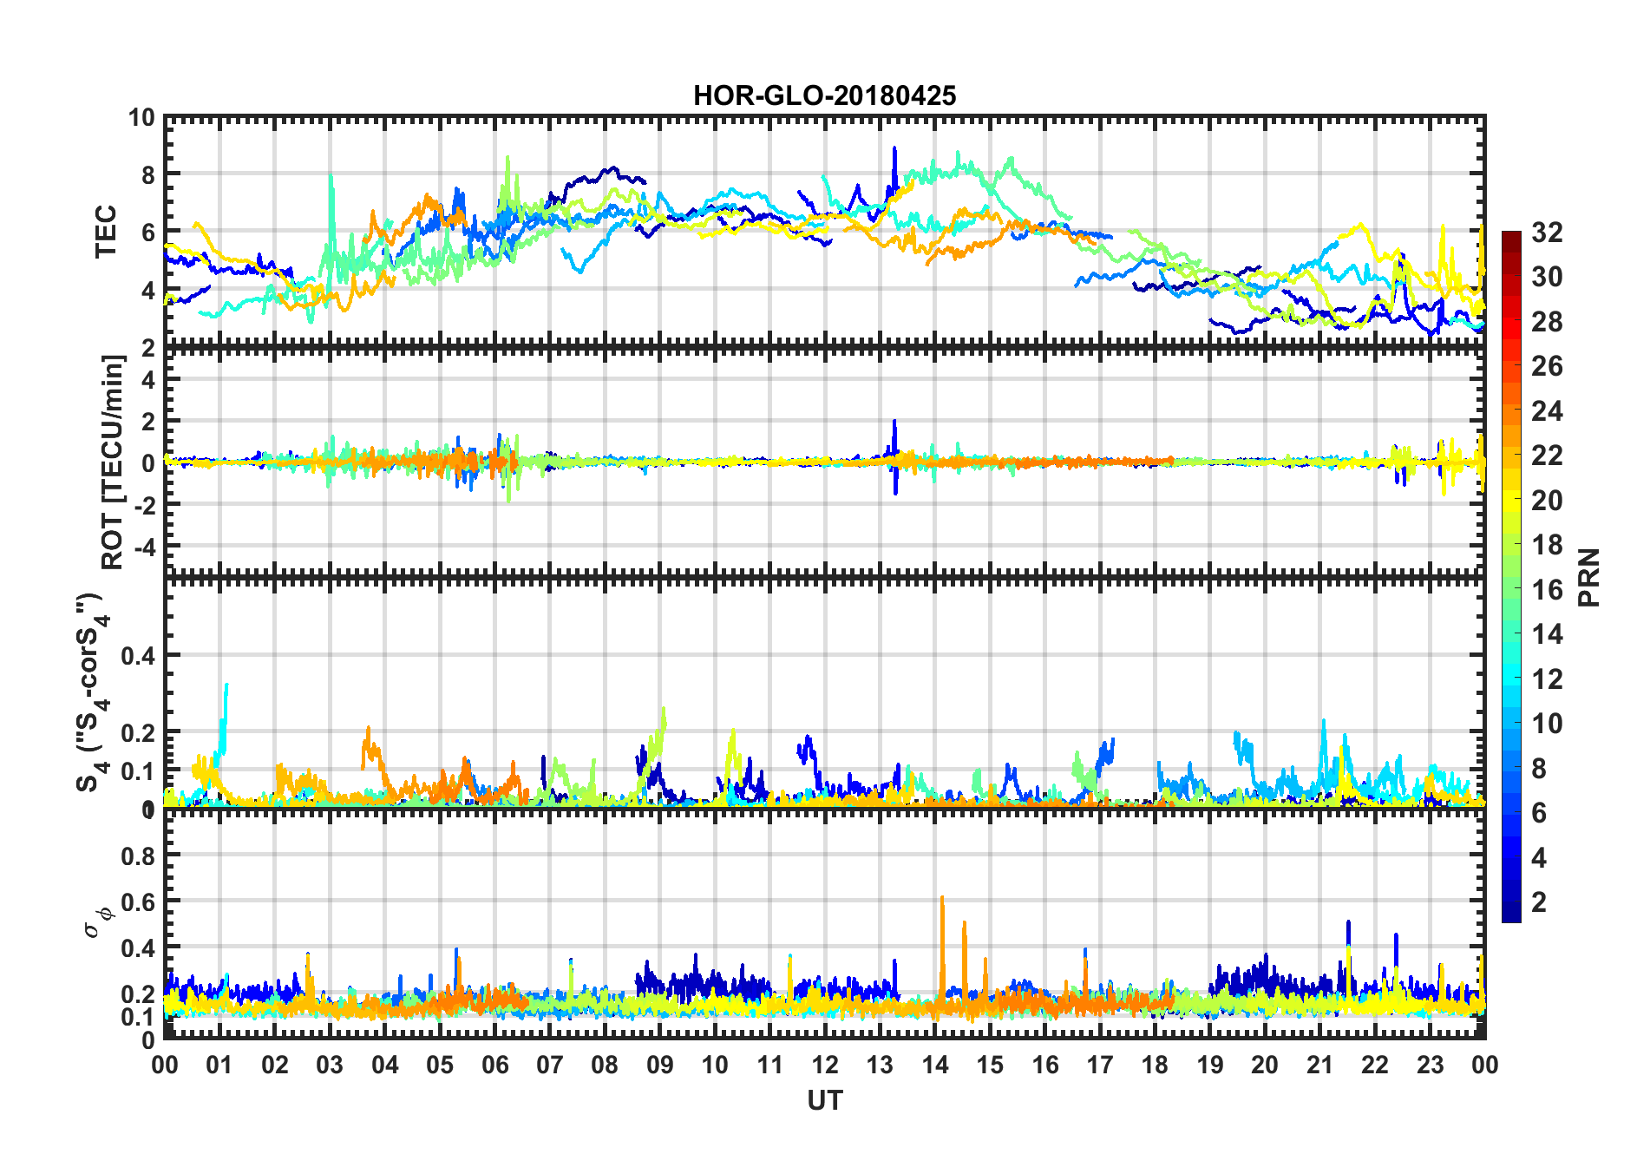Click the UT axis tick "23"
Image resolution: width=1650 pixels, height=1154 pixels.
(1430, 1065)
